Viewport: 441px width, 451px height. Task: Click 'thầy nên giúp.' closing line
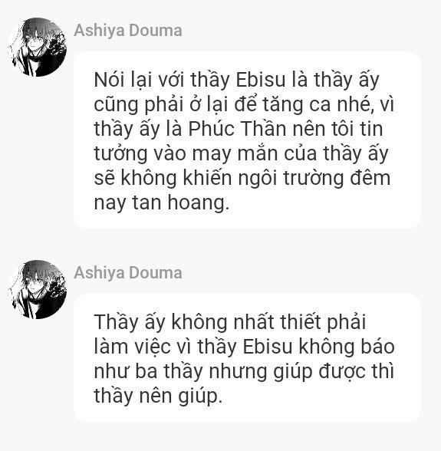point(158,396)
